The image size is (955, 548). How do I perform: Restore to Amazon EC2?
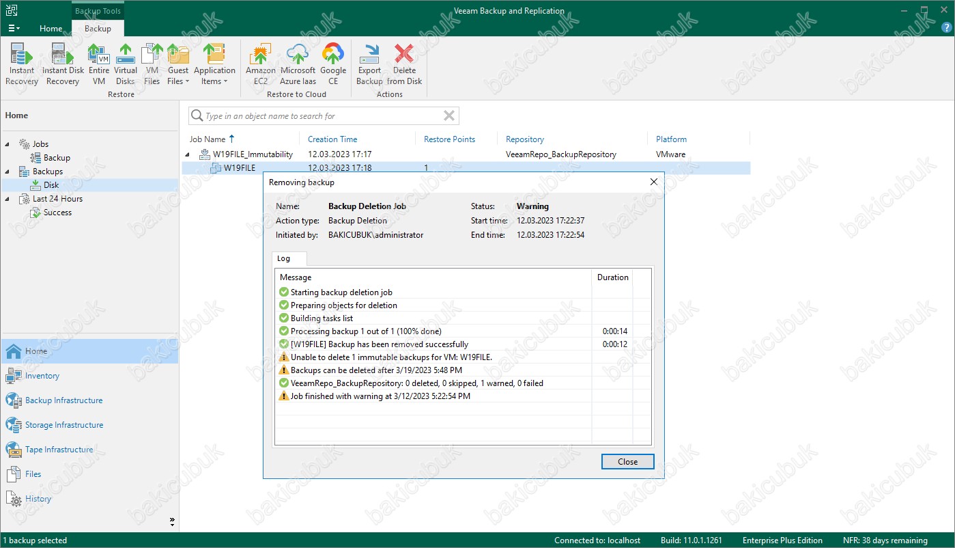coord(261,64)
